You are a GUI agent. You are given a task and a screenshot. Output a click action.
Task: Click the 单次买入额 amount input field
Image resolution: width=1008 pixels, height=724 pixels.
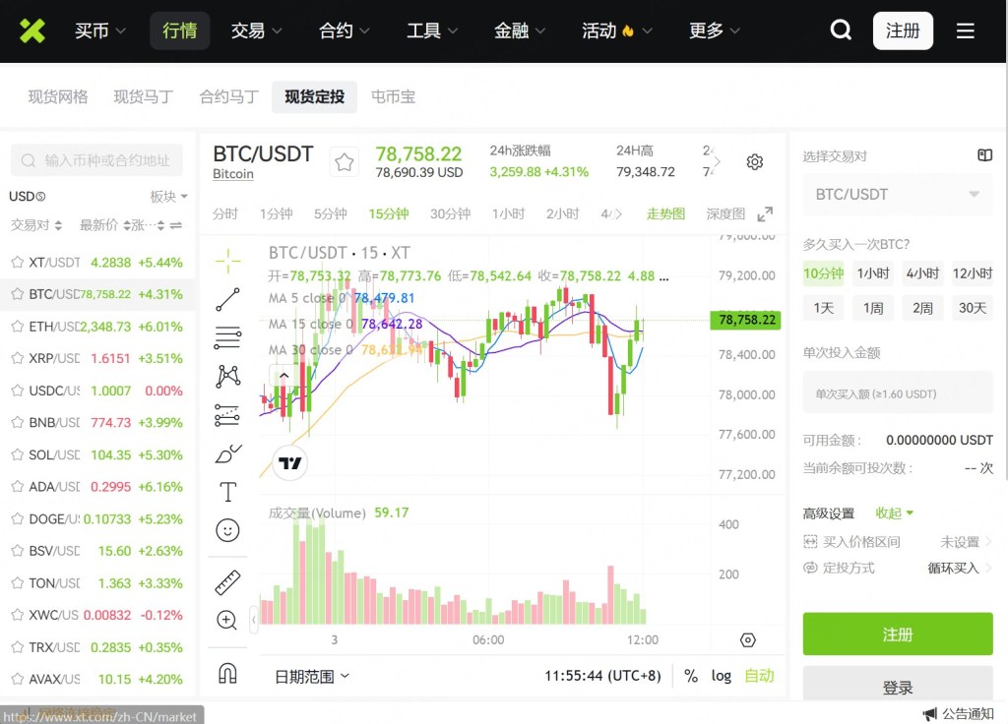point(897,392)
